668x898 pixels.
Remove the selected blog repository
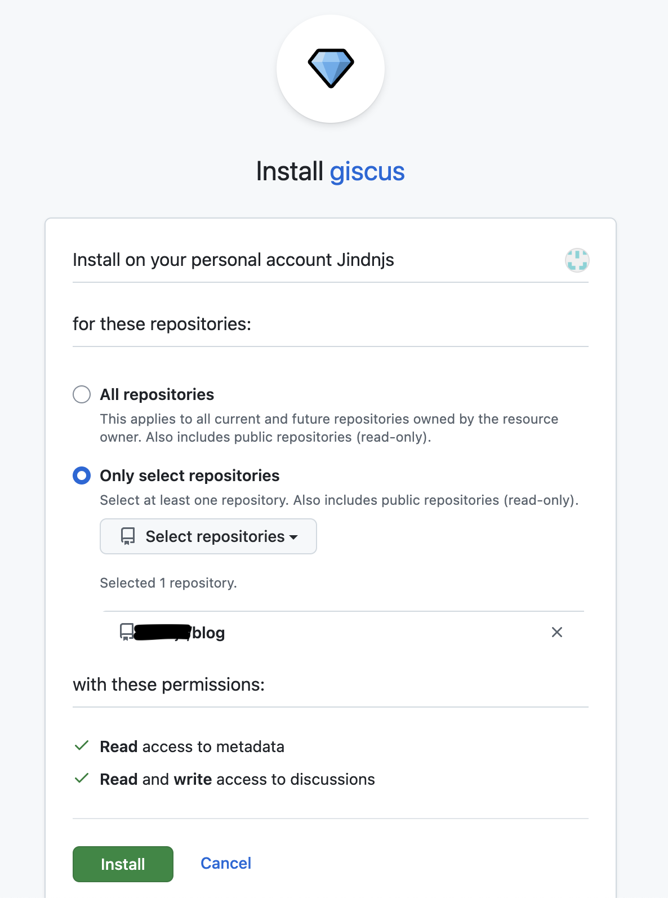[x=556, y=632]
